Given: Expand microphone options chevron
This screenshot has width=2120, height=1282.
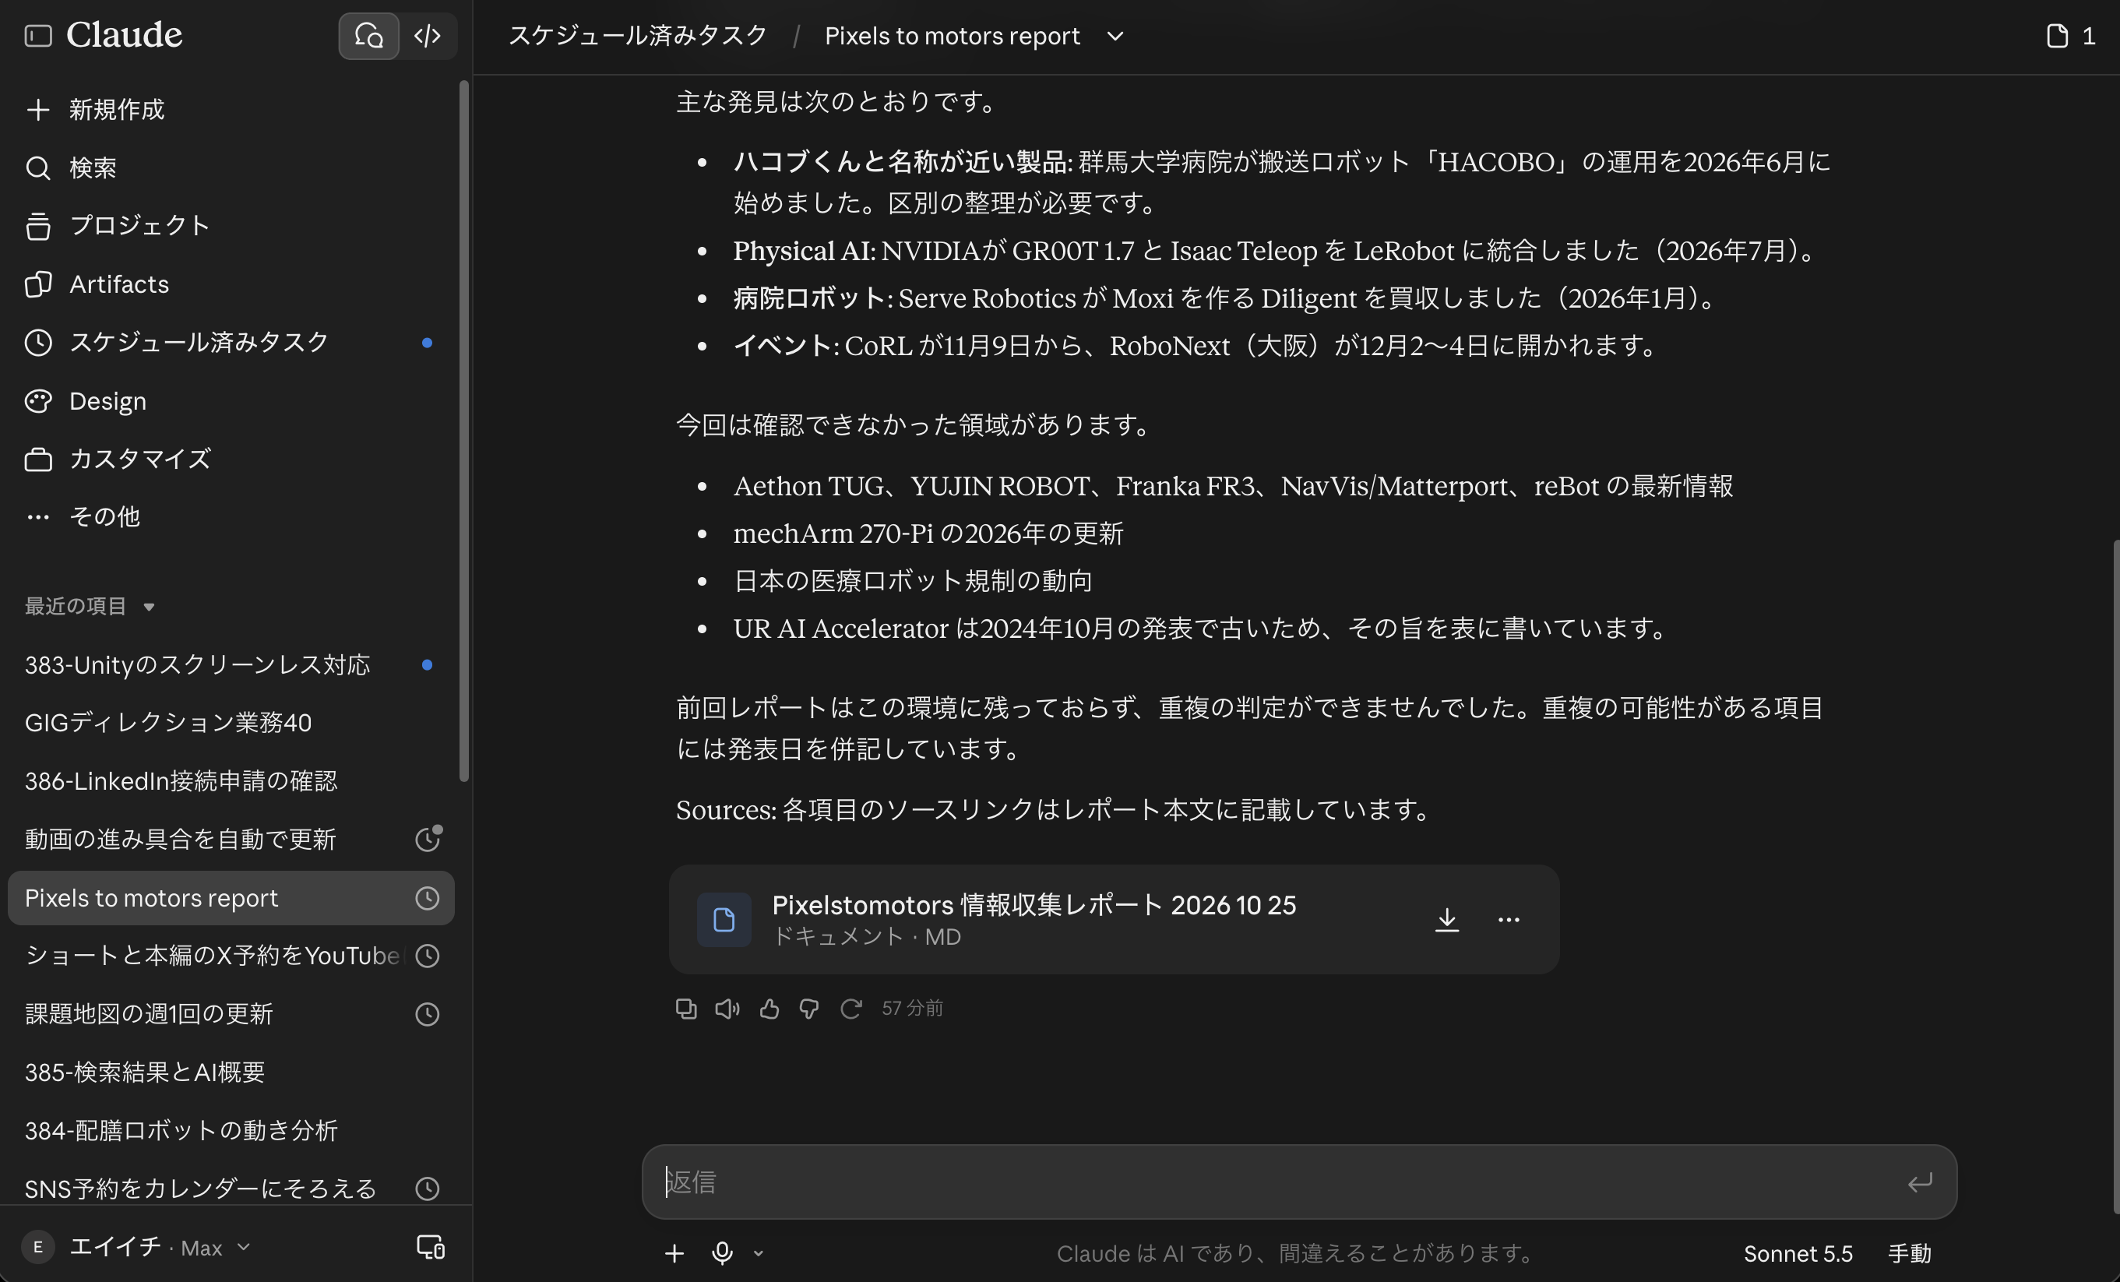Looking at the screenshot, I should click(758, 1254).
